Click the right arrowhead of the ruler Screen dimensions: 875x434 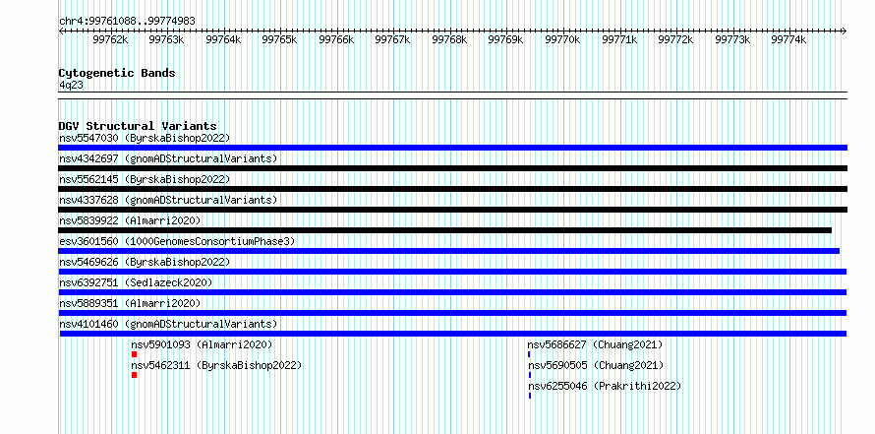coord(845,31)
